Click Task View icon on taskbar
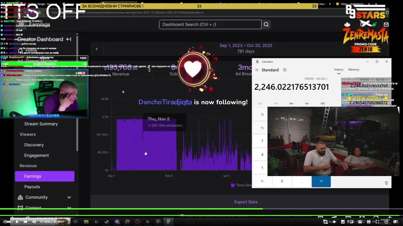Screen dimensions: 403x226 (76, 222)
